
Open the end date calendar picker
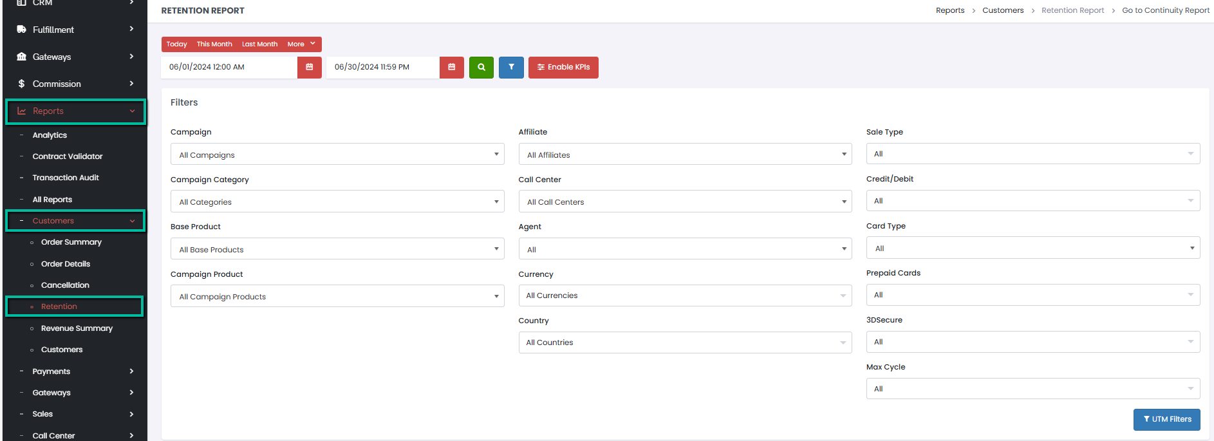451,67
